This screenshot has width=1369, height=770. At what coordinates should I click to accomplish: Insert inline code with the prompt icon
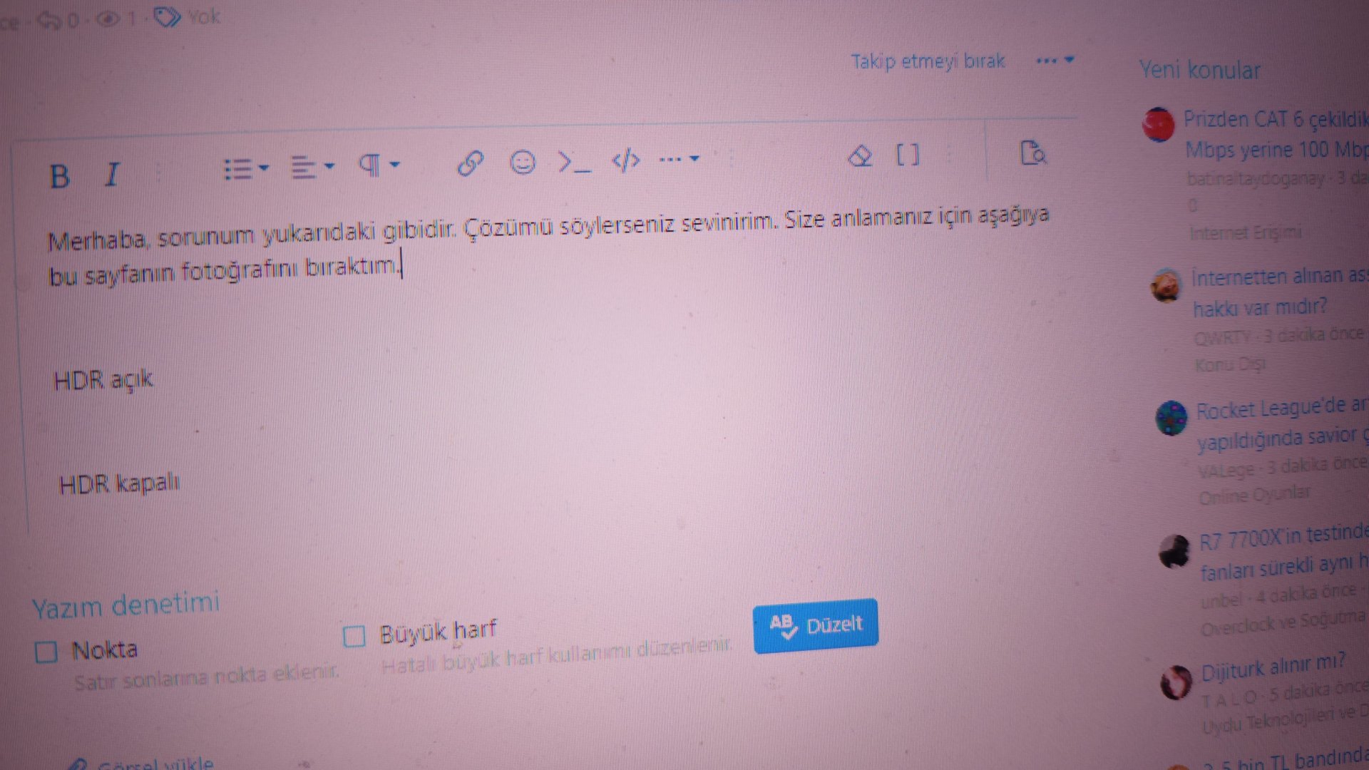[x=574, y=162]
